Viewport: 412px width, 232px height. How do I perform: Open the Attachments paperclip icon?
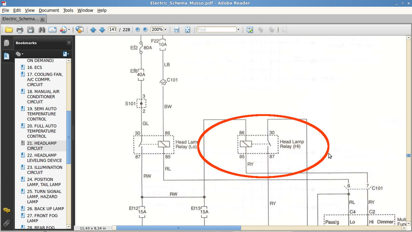tap(6, 222)
